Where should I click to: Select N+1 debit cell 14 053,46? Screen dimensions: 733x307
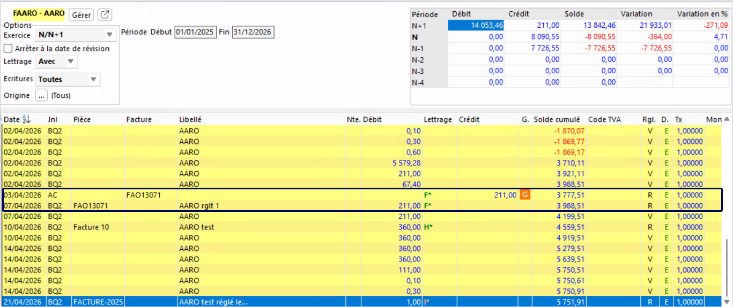(x=476, y=25)
